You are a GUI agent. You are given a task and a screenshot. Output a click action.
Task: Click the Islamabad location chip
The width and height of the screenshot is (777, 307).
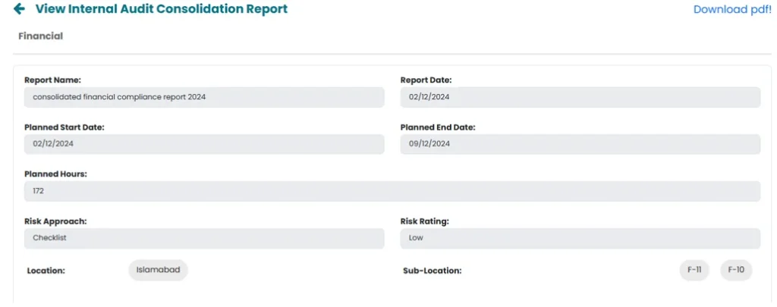click(x=157, y=270)
